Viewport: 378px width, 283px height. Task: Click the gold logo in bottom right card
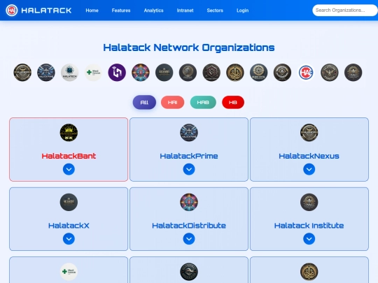click(309, 272)
